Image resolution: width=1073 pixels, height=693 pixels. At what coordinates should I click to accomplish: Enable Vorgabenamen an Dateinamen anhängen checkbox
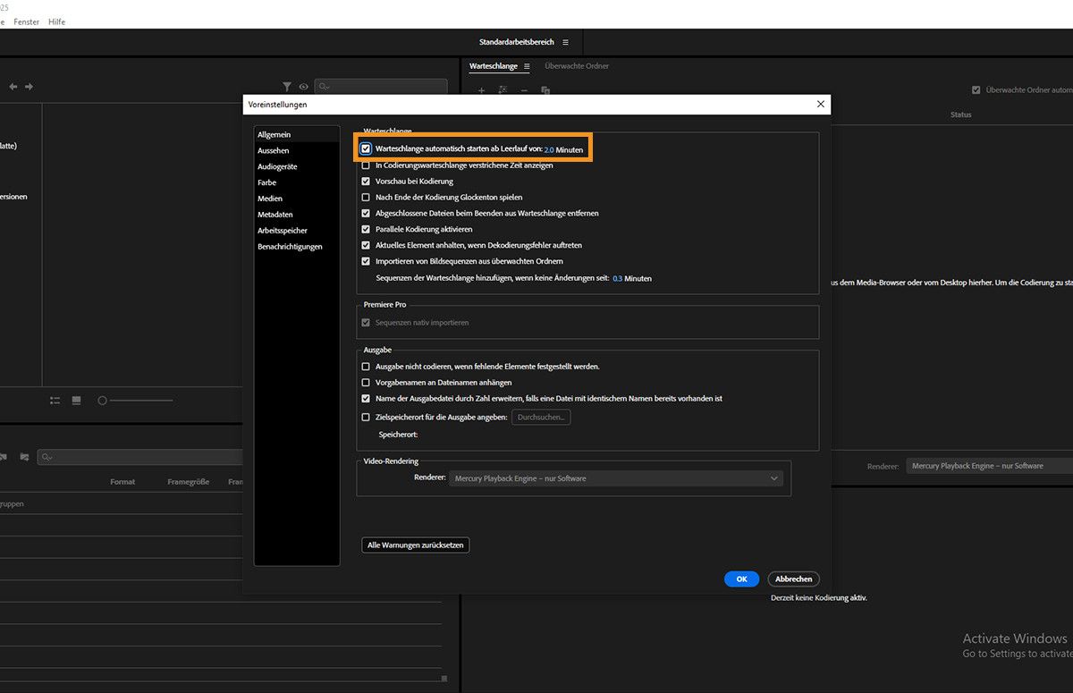pyautogui.click(x=366, y=383)
